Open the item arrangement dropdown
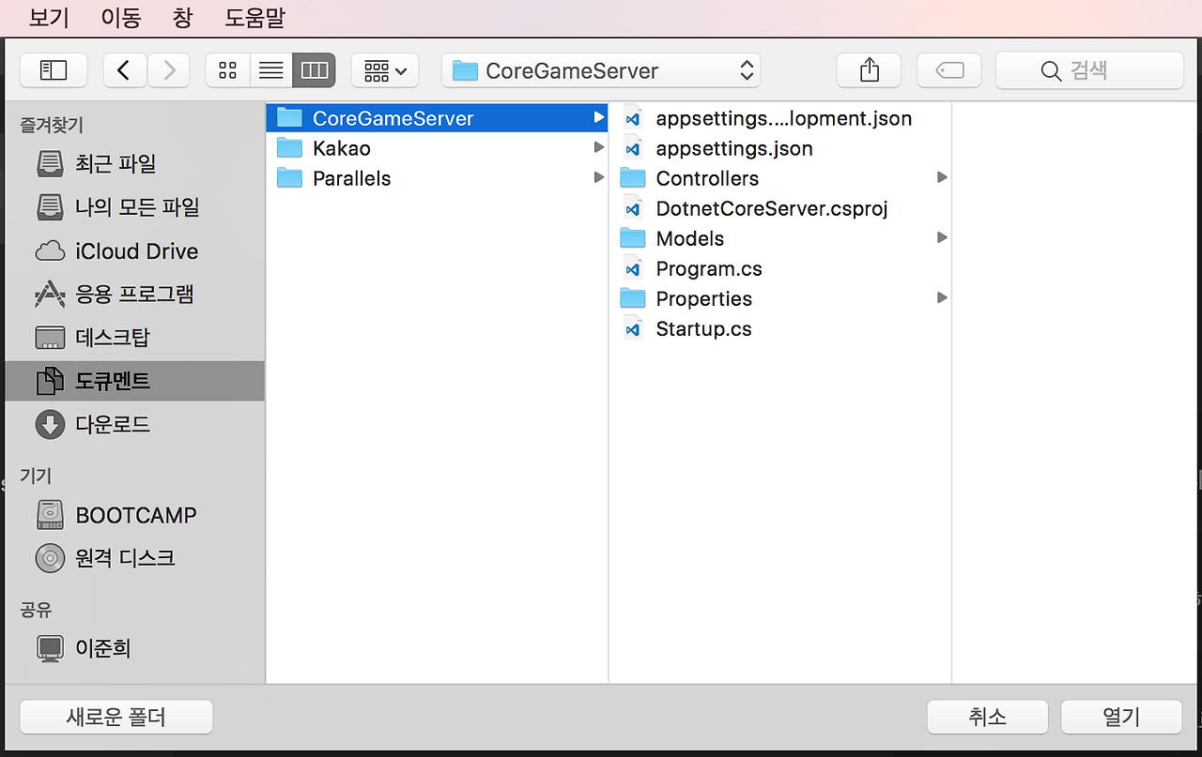 pyautogui.click(x=385, y=70)
